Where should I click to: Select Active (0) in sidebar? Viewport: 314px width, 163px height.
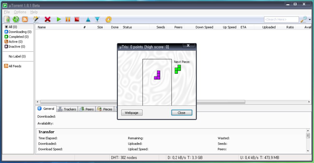[x=13, y=42]
